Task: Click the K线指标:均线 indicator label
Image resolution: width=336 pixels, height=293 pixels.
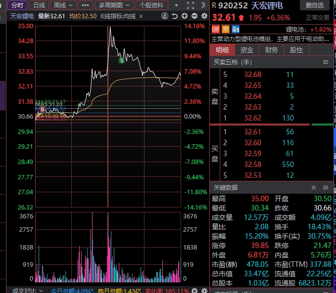Action: pyautogui.click(x=118, y=16)
